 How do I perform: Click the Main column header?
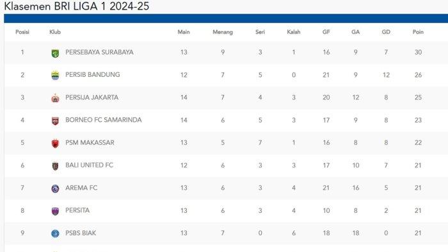(x=184, y=32)
